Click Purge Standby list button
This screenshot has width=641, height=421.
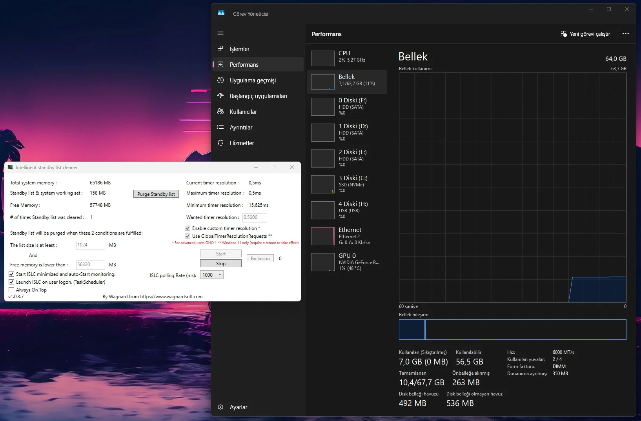coord(156,194)
